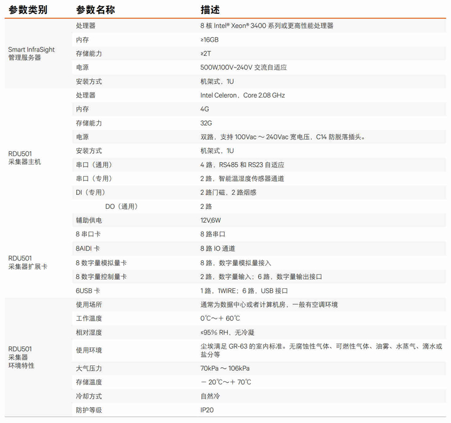This screenshot has width=451, height=423.
Task: Select the Intel Celeron Core 2.08 GHz text
Action: pyautogui.click(x=242, y=95)
